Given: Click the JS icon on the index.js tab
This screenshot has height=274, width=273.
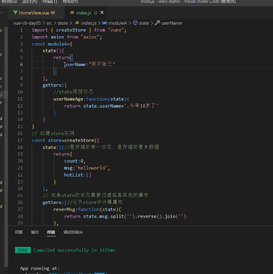Looking at the screenshot, I should click(72, 13).
